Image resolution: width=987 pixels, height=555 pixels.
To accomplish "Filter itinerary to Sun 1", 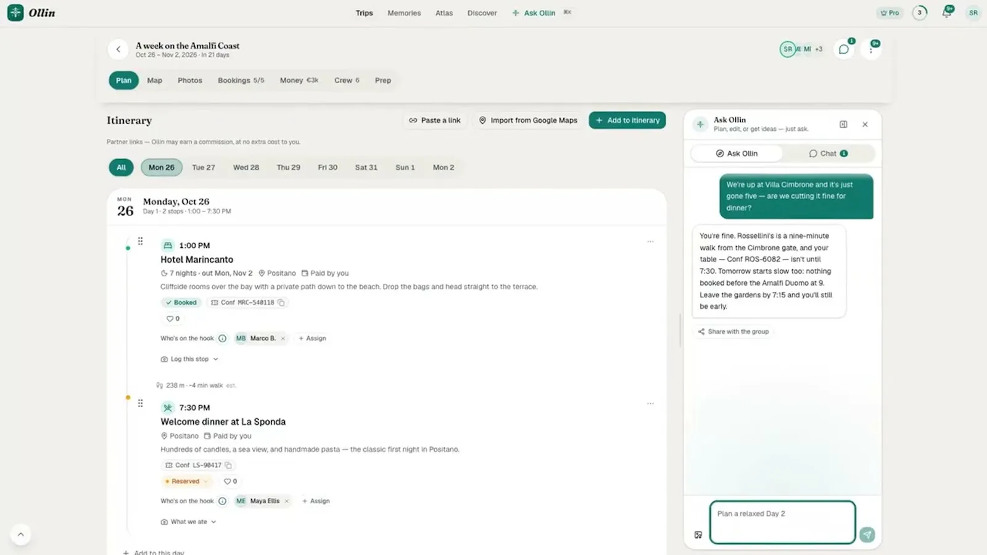I will pyautogui.click(x=405, y=167).
